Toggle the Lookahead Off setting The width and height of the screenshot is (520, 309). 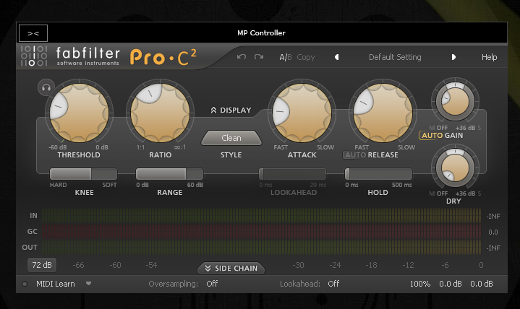(333, 284)
